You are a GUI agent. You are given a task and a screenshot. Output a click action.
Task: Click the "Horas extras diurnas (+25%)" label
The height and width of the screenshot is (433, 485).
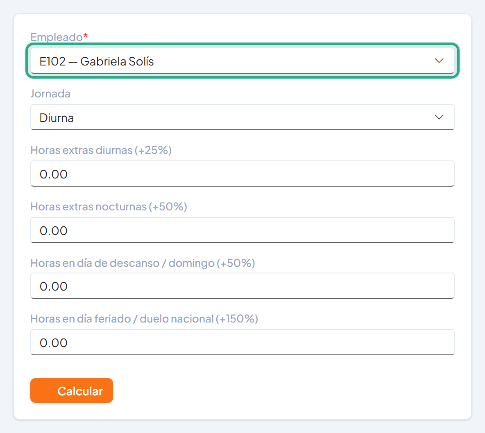click(x=101, y=150)
